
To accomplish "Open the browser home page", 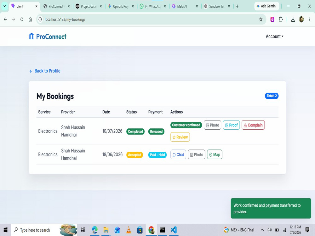I will pyautogui.click(x=30, y=20).
